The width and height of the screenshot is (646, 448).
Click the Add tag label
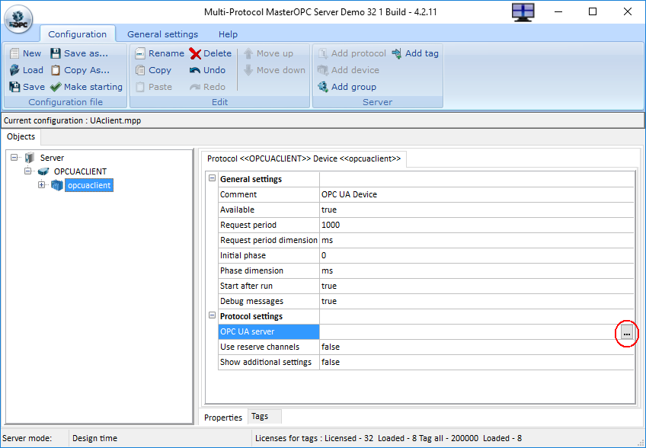[x=422, y=53]
